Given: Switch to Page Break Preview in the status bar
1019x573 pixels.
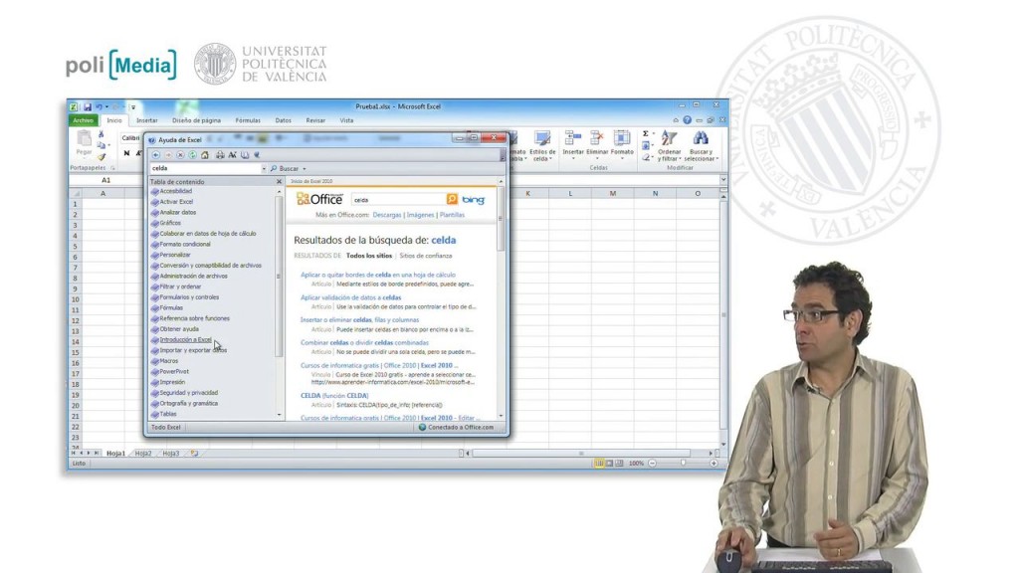Looking at the screenshot, I should 619,464.
